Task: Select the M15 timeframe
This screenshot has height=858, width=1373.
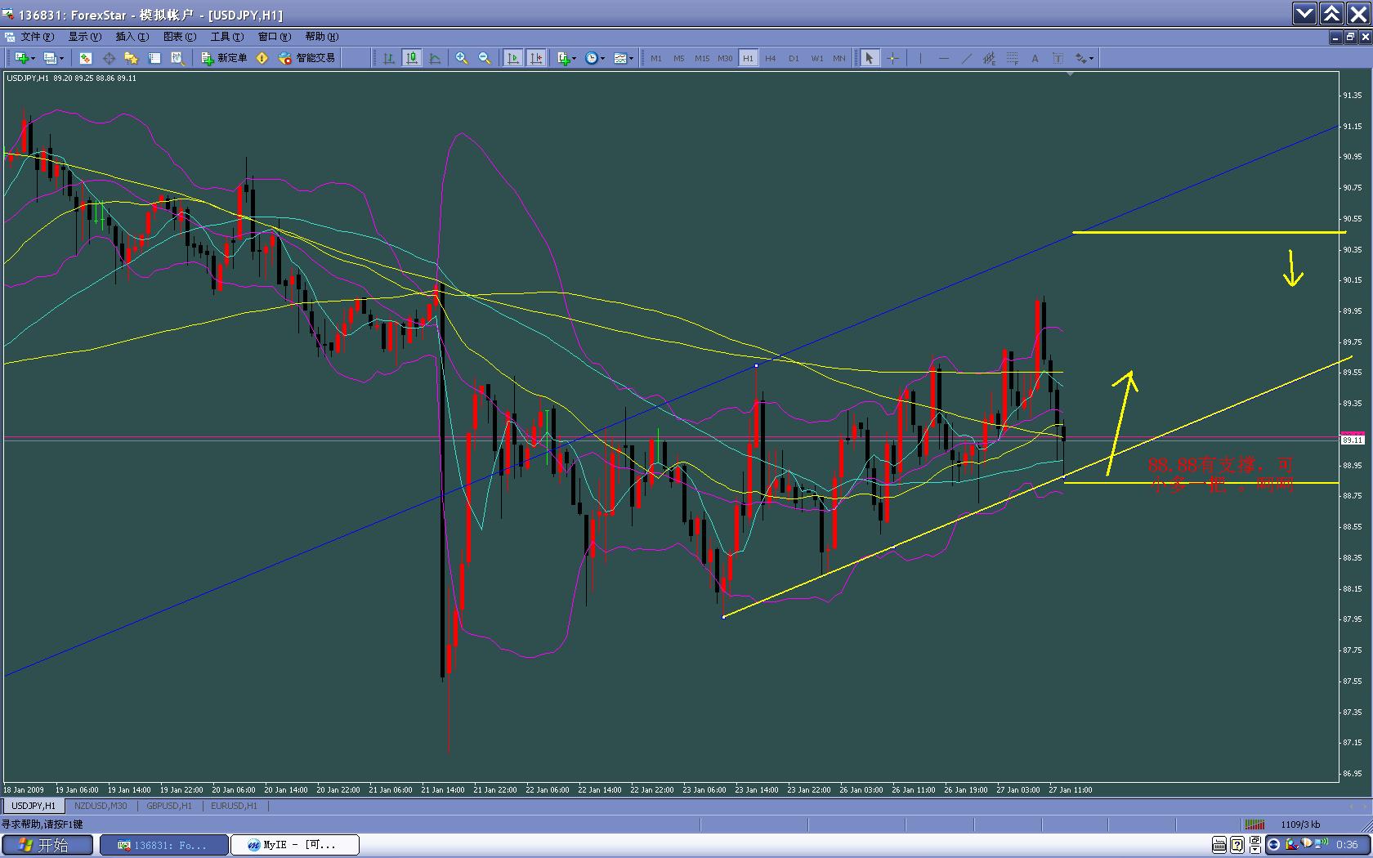Action: coord(702,58)
